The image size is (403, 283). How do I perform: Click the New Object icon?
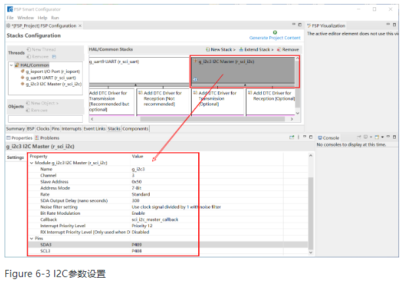(x=29, y=104)
